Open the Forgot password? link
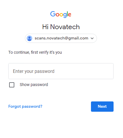This screenshot has width=123, height=138. click(x=25, y=106)
